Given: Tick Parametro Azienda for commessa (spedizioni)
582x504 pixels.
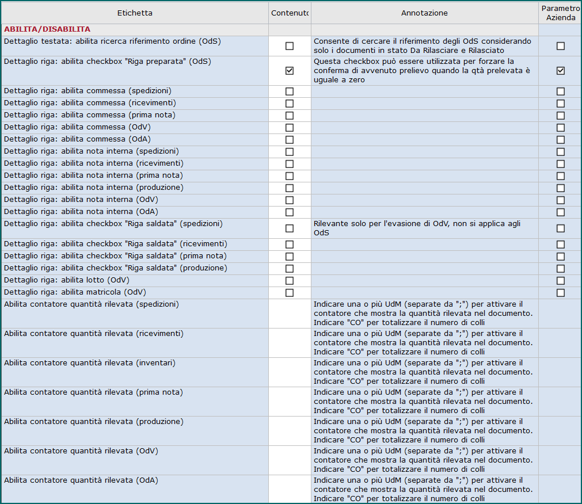Looking at the screenshot, I should [561, 91].
